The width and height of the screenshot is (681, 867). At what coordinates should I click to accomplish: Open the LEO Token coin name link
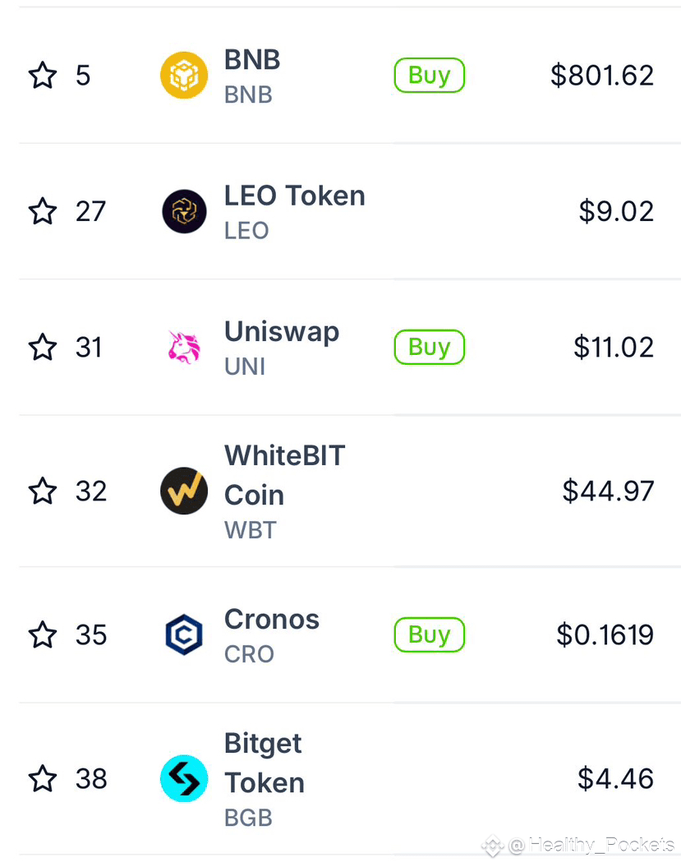pyautogui.click(x=294, y=196)
